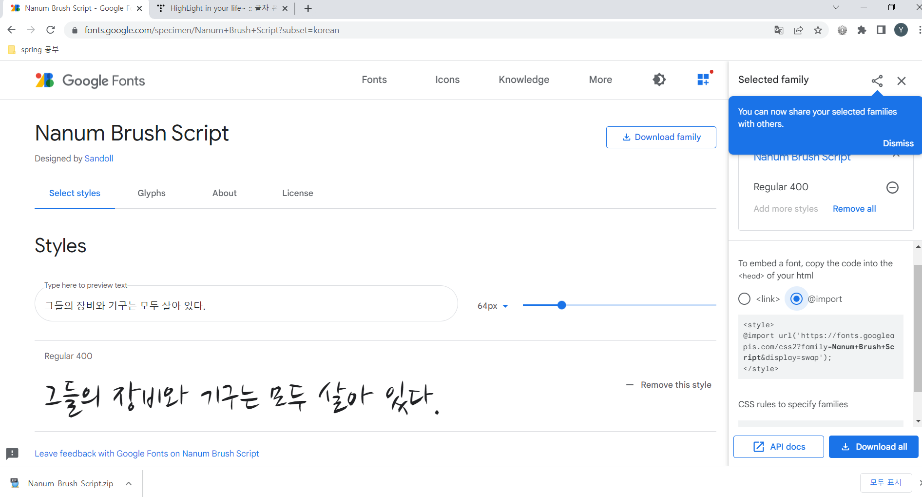The height and width of the screenshot is (497, 922).
Task: Click the brush script Korean preview sample
Action: point(242,398)
